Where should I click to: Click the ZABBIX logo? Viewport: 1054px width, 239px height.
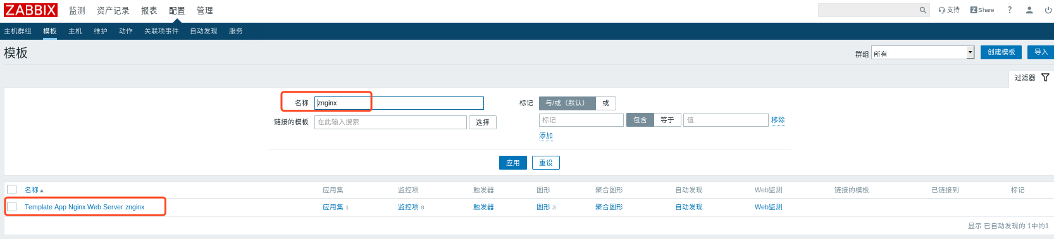pos(30,10)
